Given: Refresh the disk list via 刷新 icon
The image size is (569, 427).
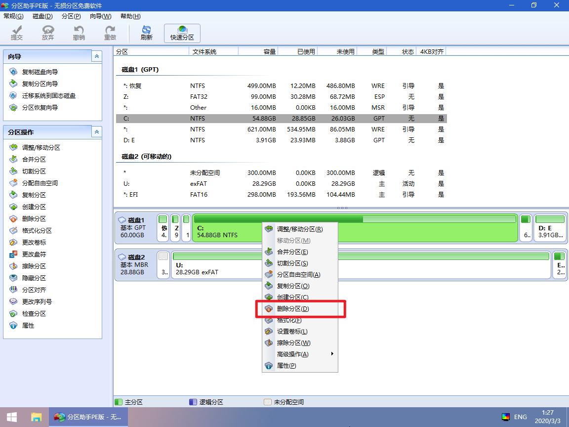Looking at the screenshot, I should [x=146, y=32].
